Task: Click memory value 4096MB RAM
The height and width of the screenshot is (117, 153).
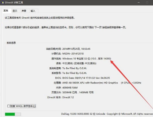Action: [x=70, y=88]
